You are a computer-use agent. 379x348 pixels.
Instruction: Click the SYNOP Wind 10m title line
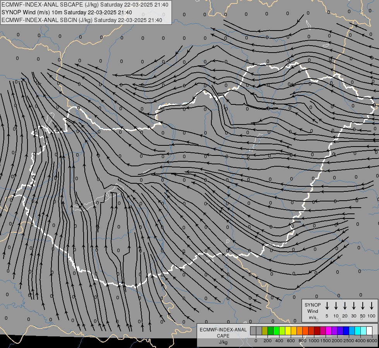point(67,12)
